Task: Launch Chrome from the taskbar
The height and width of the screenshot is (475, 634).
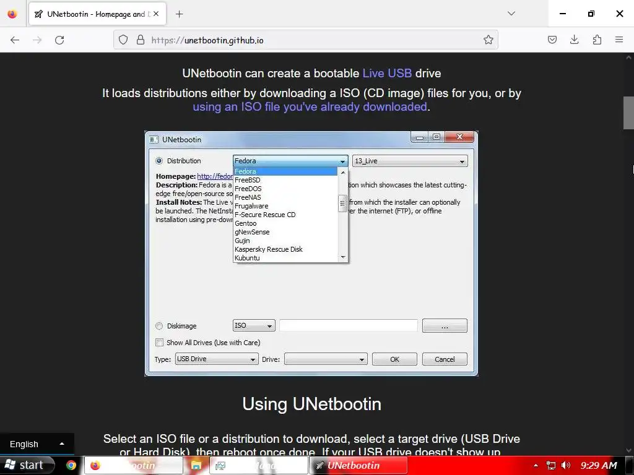Action: point(71,465)
